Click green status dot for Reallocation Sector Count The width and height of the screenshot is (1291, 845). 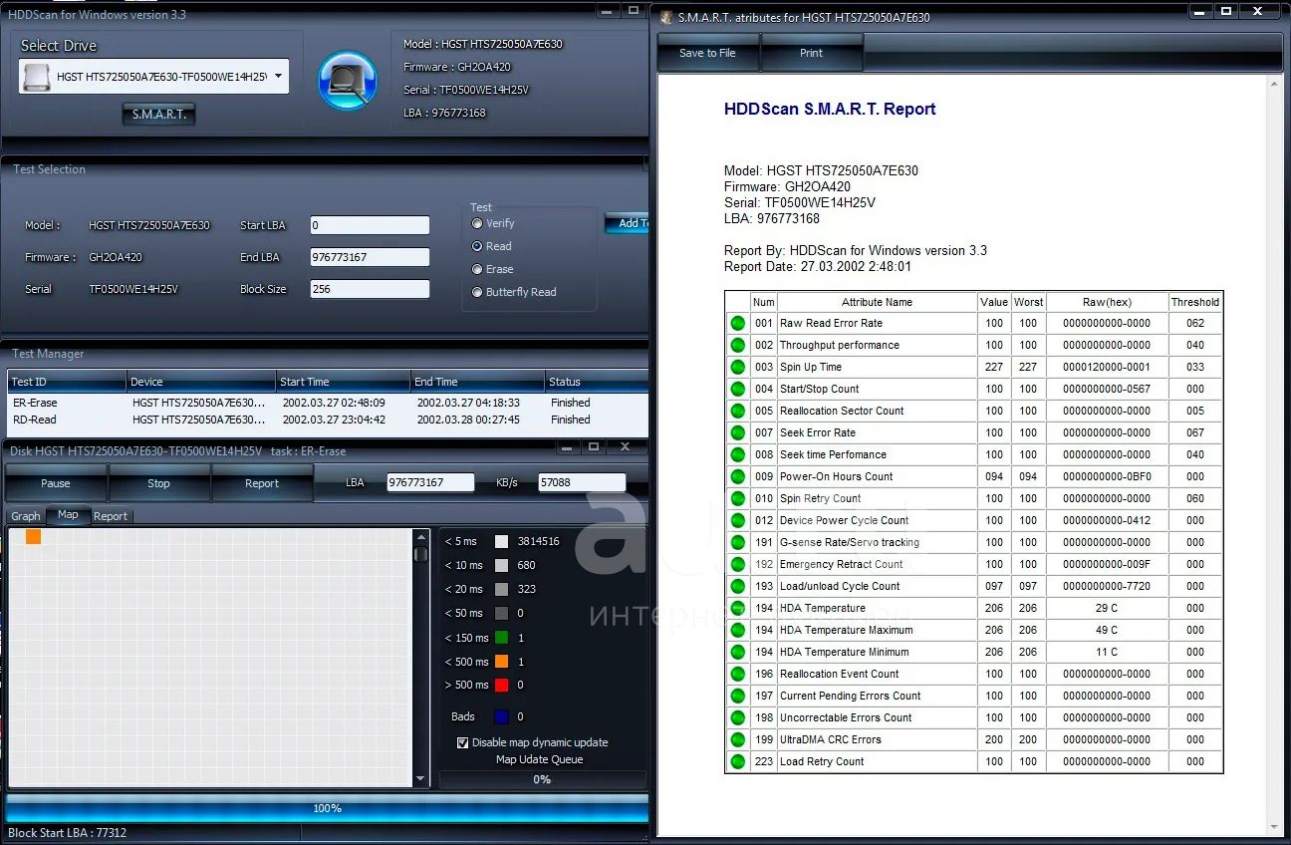click(x=737, y=411)
